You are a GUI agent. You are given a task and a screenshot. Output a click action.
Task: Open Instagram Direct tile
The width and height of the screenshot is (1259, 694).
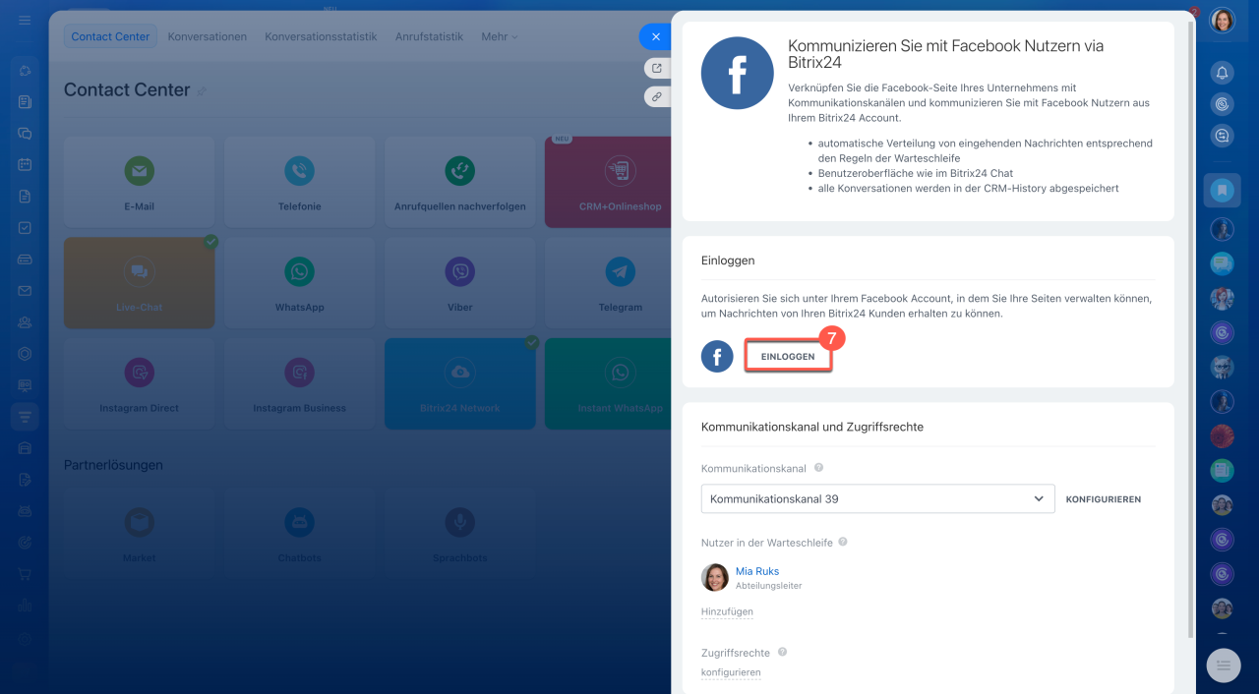139,384
